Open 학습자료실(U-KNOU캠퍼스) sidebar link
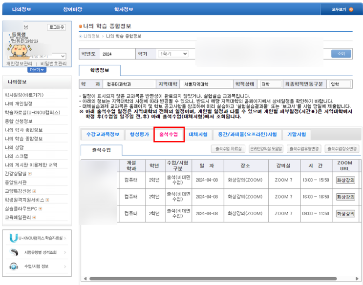Viewport: 363px width, 285px height. [x=32, y=112]
